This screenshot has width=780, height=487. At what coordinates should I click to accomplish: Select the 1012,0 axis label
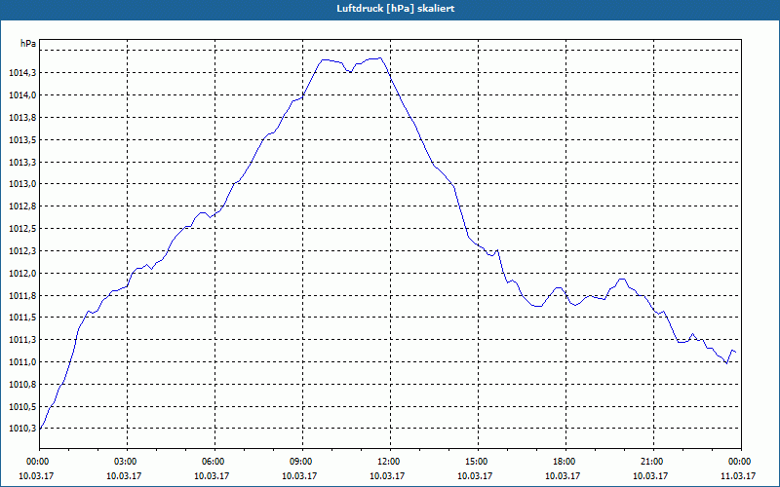22,274
